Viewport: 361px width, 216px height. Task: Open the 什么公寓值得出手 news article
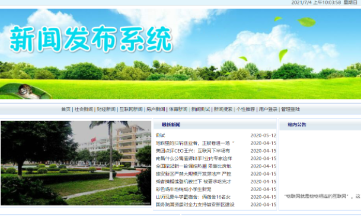pyautogui.click(x=194, y=159)
